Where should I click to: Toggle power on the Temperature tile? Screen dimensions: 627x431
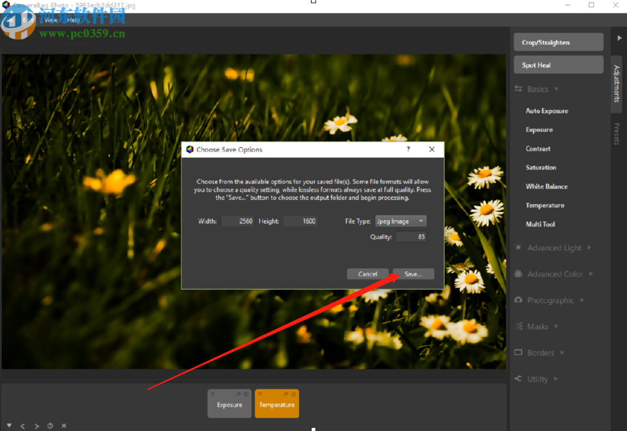[x=294, y=394]
